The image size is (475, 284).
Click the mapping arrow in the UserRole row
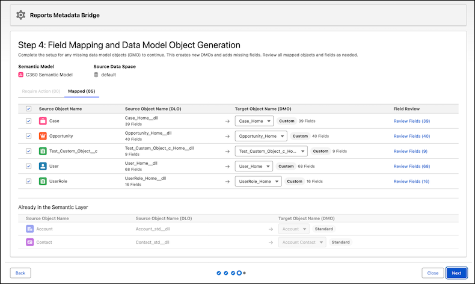pyautogui.click(x=227, y=182)
